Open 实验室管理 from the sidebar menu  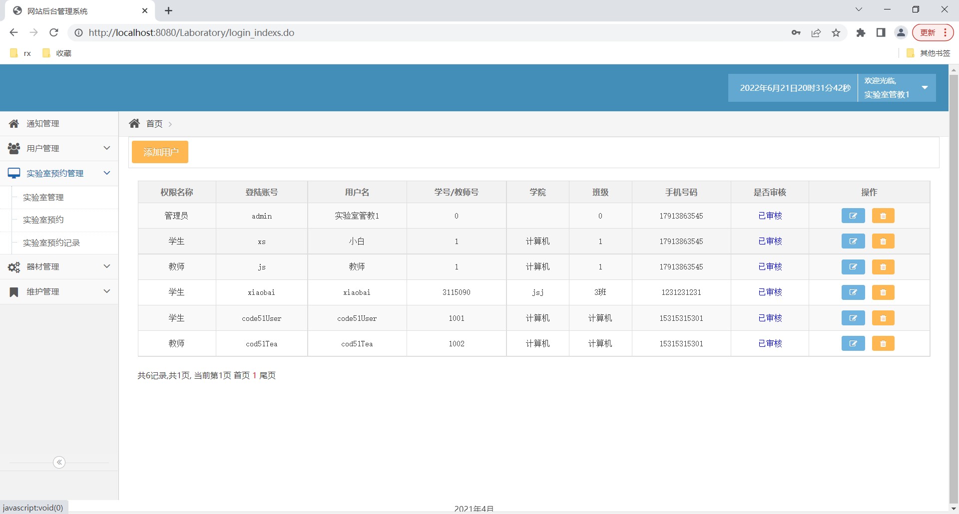pyautogui.click(x=43, y=197)
